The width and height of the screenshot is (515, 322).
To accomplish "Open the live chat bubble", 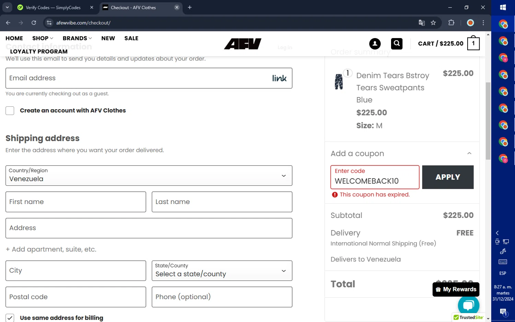I will (468, 305).
